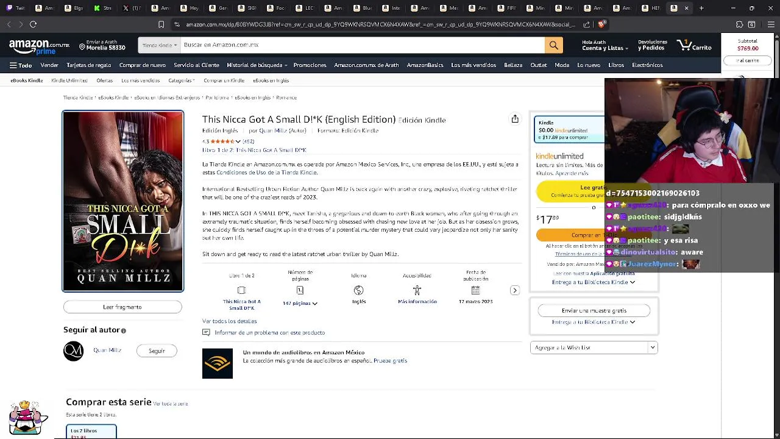Click the browser reload icon
Image resolution: width=780 pixels, height=439 pixels.
point(33,24)
